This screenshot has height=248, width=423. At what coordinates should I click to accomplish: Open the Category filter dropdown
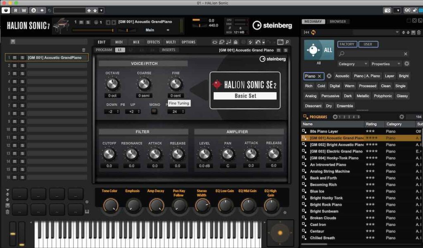(352, 64)
